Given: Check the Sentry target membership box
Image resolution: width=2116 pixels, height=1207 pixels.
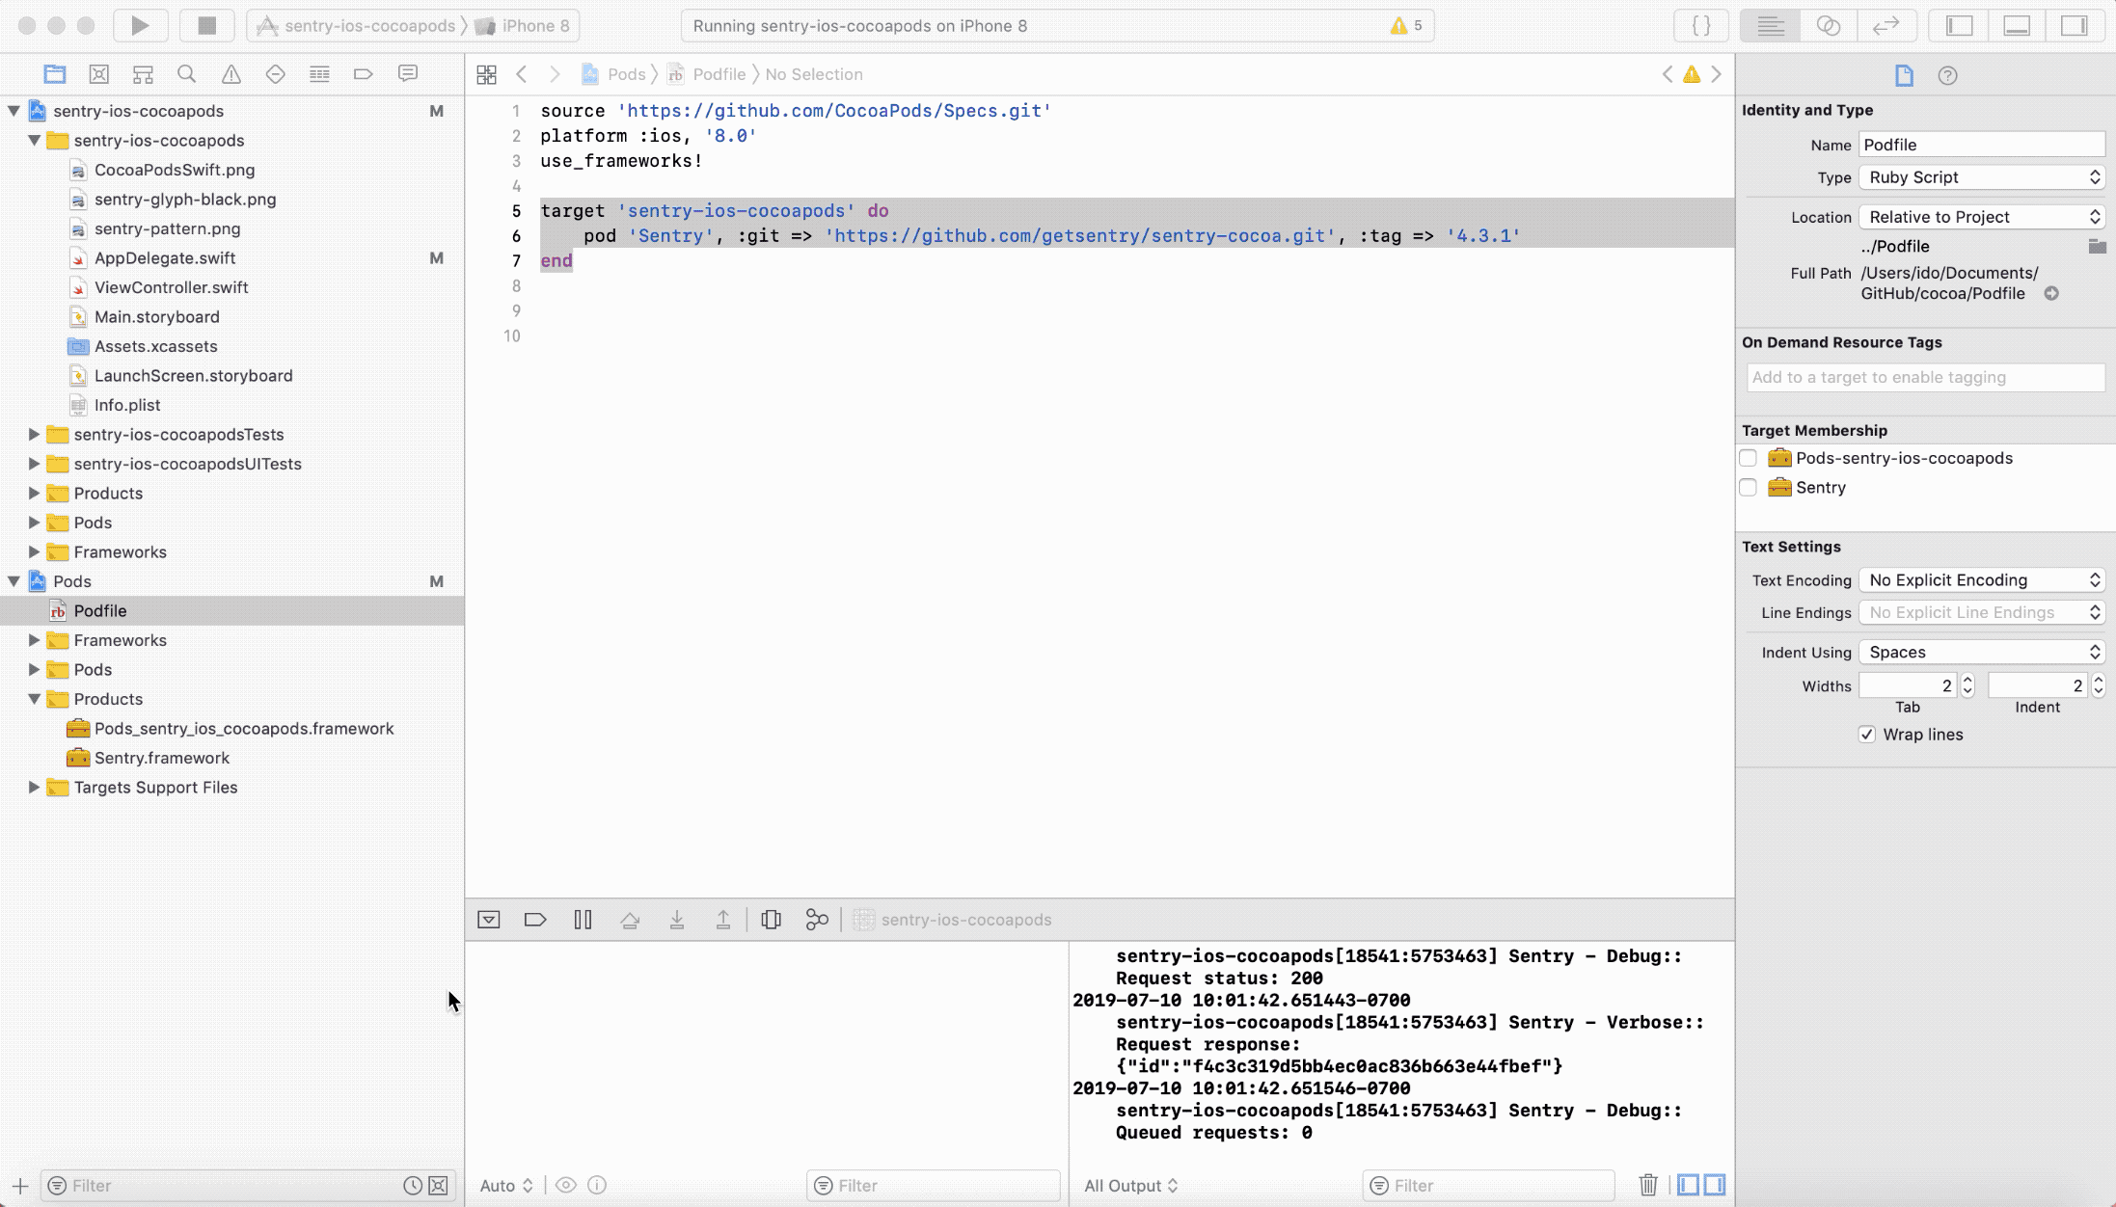Looking at the screenshot, I should [1748, 488].
